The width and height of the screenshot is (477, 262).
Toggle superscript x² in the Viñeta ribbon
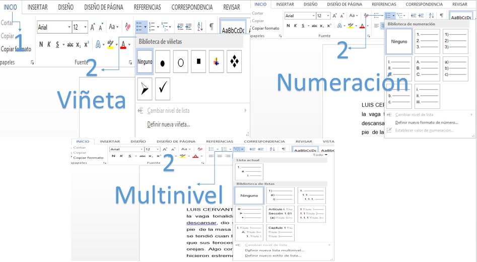[87, 44]
